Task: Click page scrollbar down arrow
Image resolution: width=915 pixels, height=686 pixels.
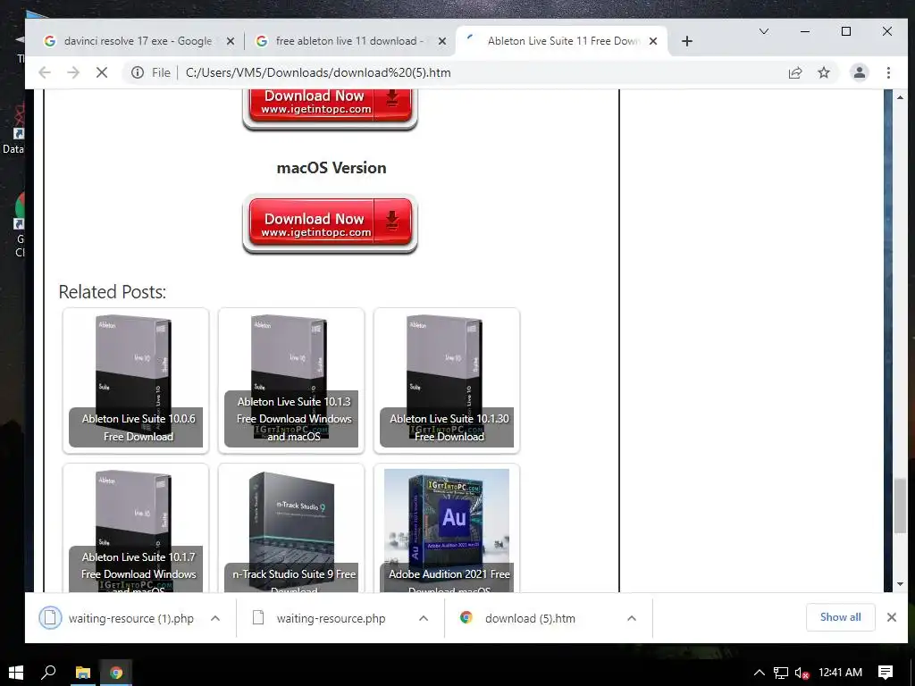Action: pos(900,584)
